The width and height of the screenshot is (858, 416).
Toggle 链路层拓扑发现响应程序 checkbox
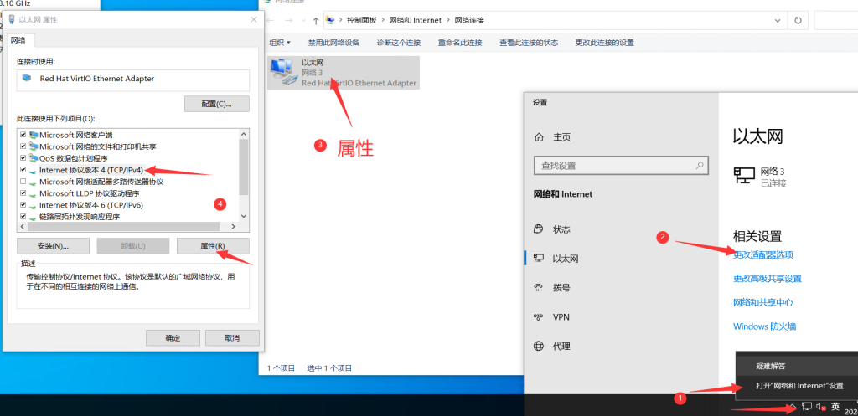pos(23,217)
